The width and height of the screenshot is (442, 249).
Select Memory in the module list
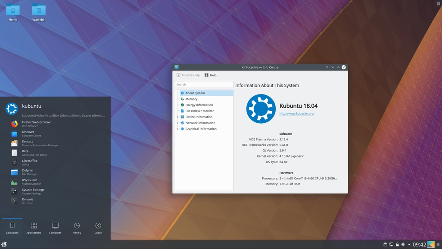(191, 99)
